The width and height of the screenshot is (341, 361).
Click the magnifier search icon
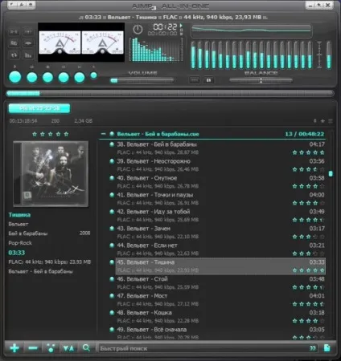tap(86, 347)
